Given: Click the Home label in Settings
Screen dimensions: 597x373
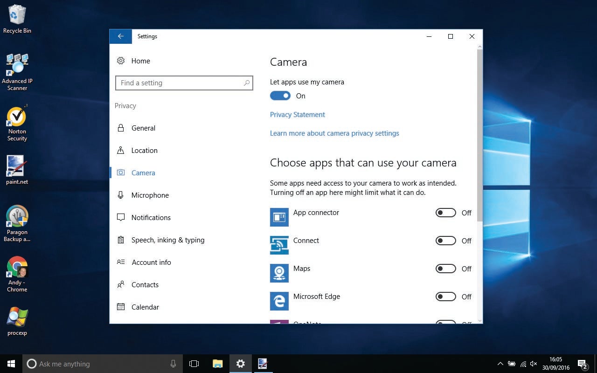Looking at the screenshot, I should tap(140, 61).
